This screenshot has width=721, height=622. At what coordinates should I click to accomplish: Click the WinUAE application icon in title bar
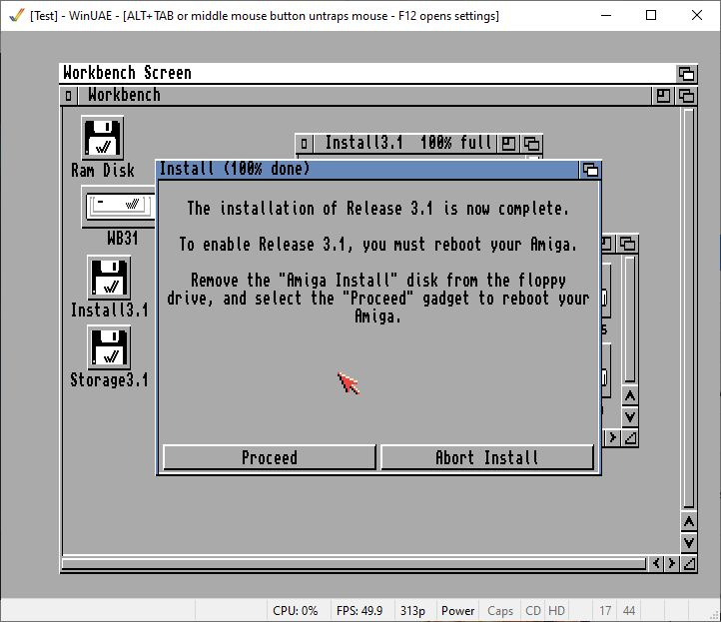(x=17, y=16)
